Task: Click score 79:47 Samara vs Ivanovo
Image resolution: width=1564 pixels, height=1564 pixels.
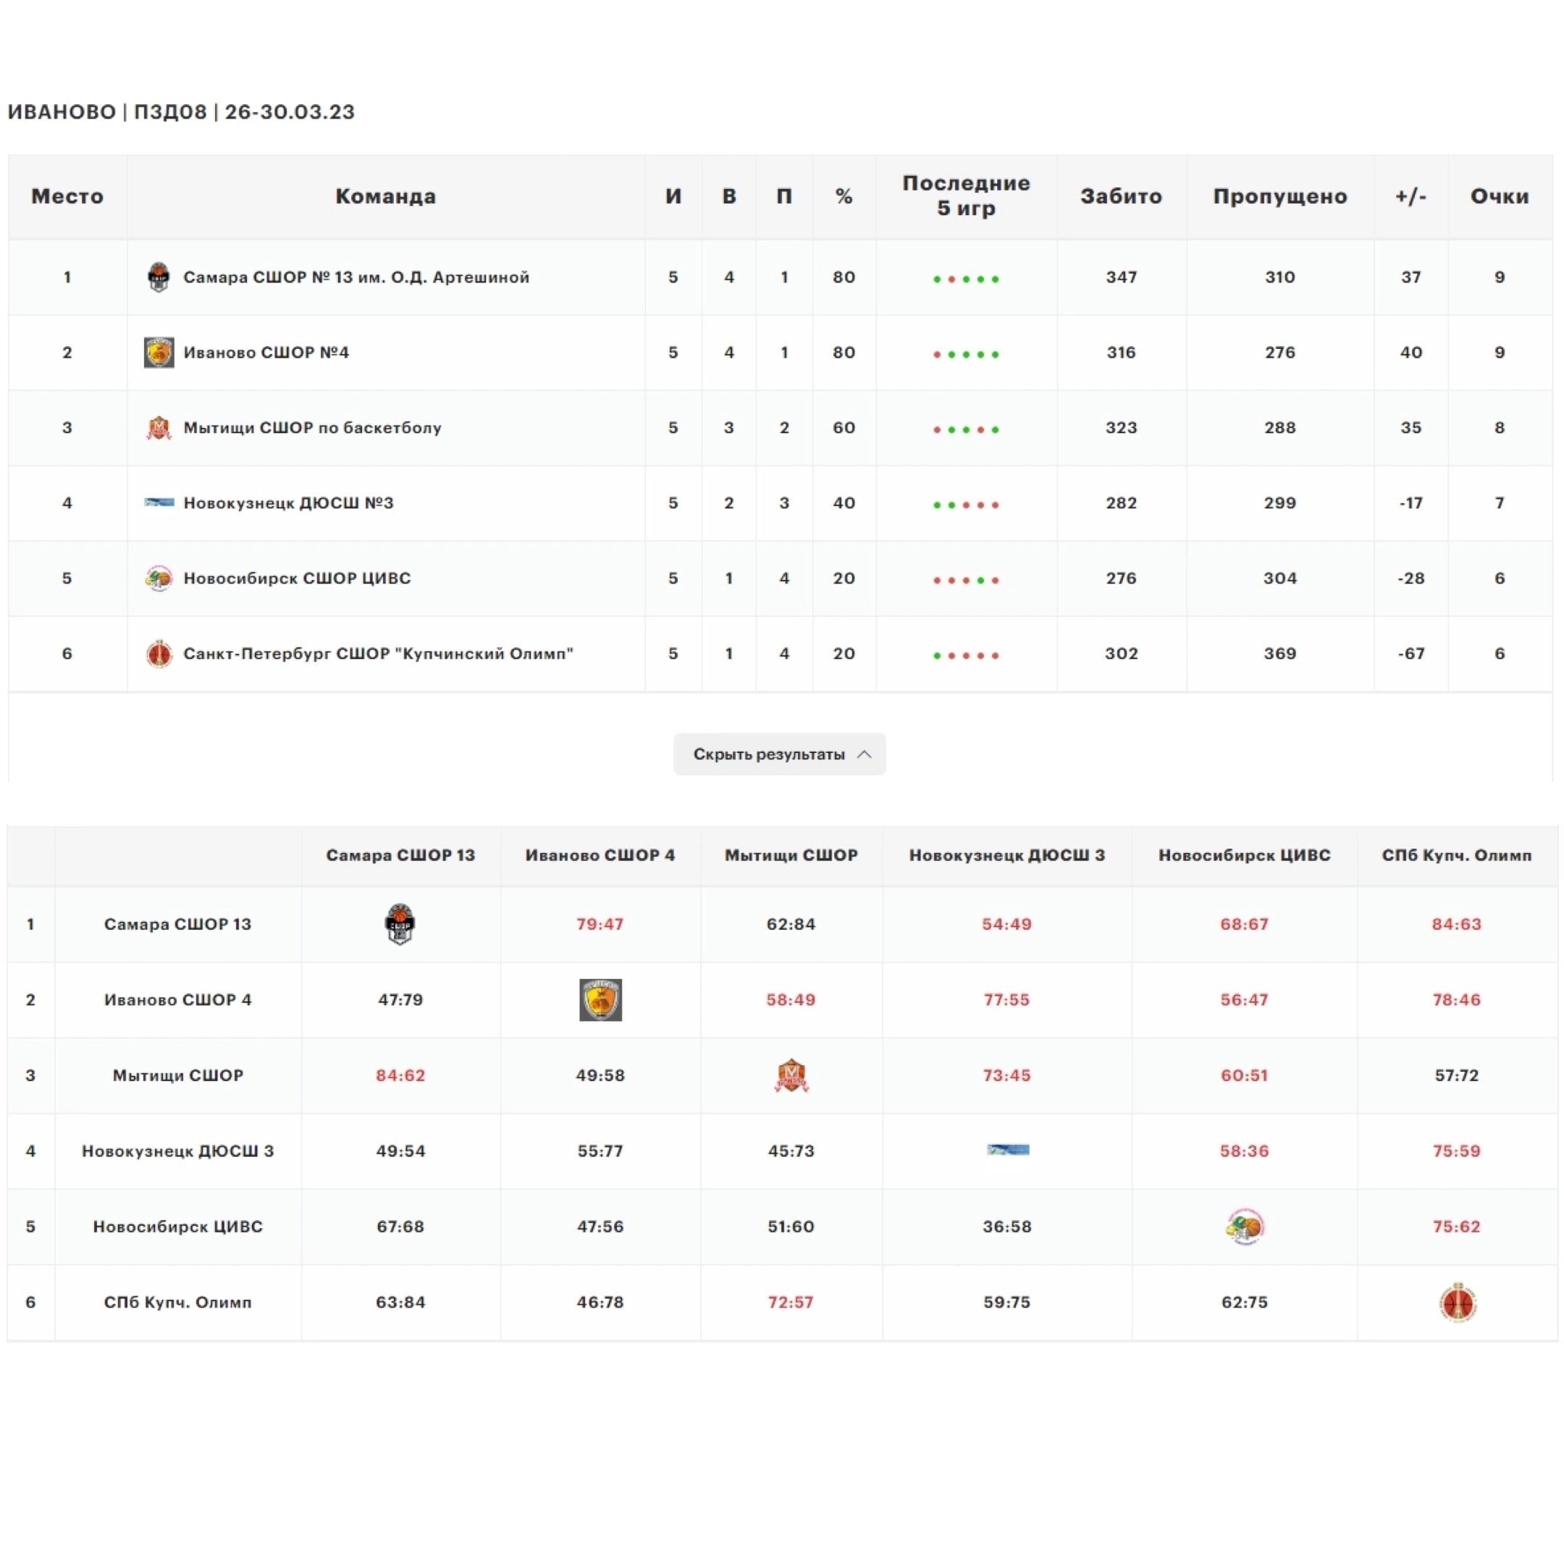Action: [600, 925]
